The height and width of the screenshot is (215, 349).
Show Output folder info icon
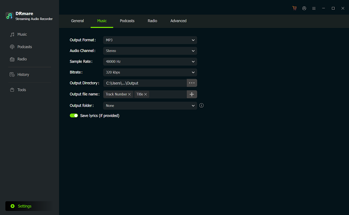[x=202, y=105]
